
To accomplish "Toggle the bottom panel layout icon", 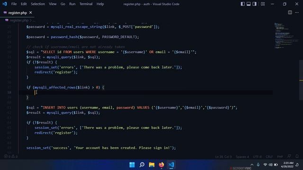I will click(249, 4).
